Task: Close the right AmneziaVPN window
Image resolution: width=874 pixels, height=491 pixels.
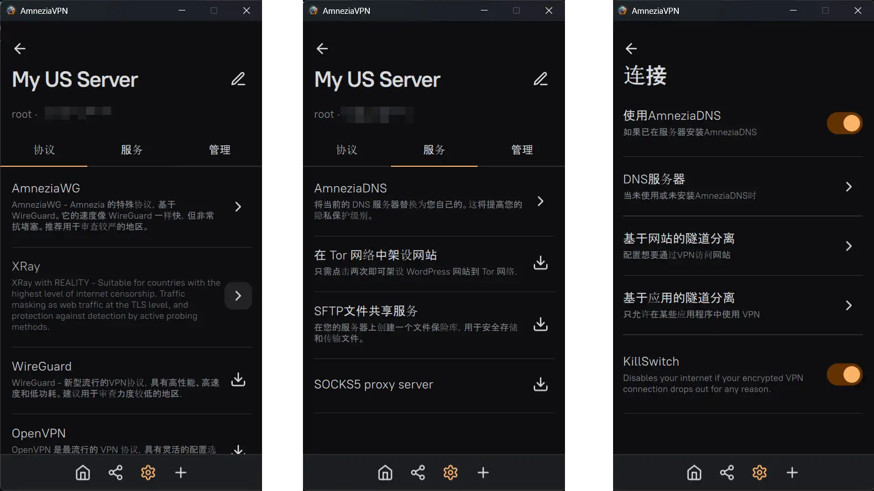Action: coord(858,10)
